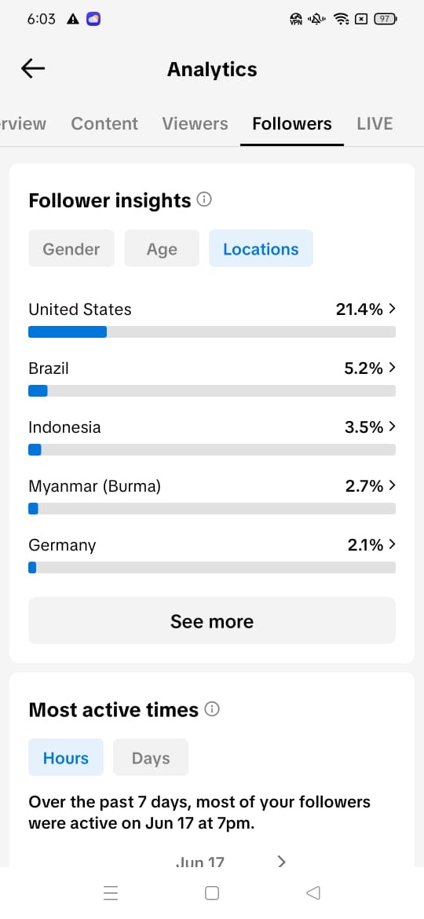Tap Android back triangle icon
The height and width of the screenshot is (919, 424).
pyautogui.click(x=313, y=892)
